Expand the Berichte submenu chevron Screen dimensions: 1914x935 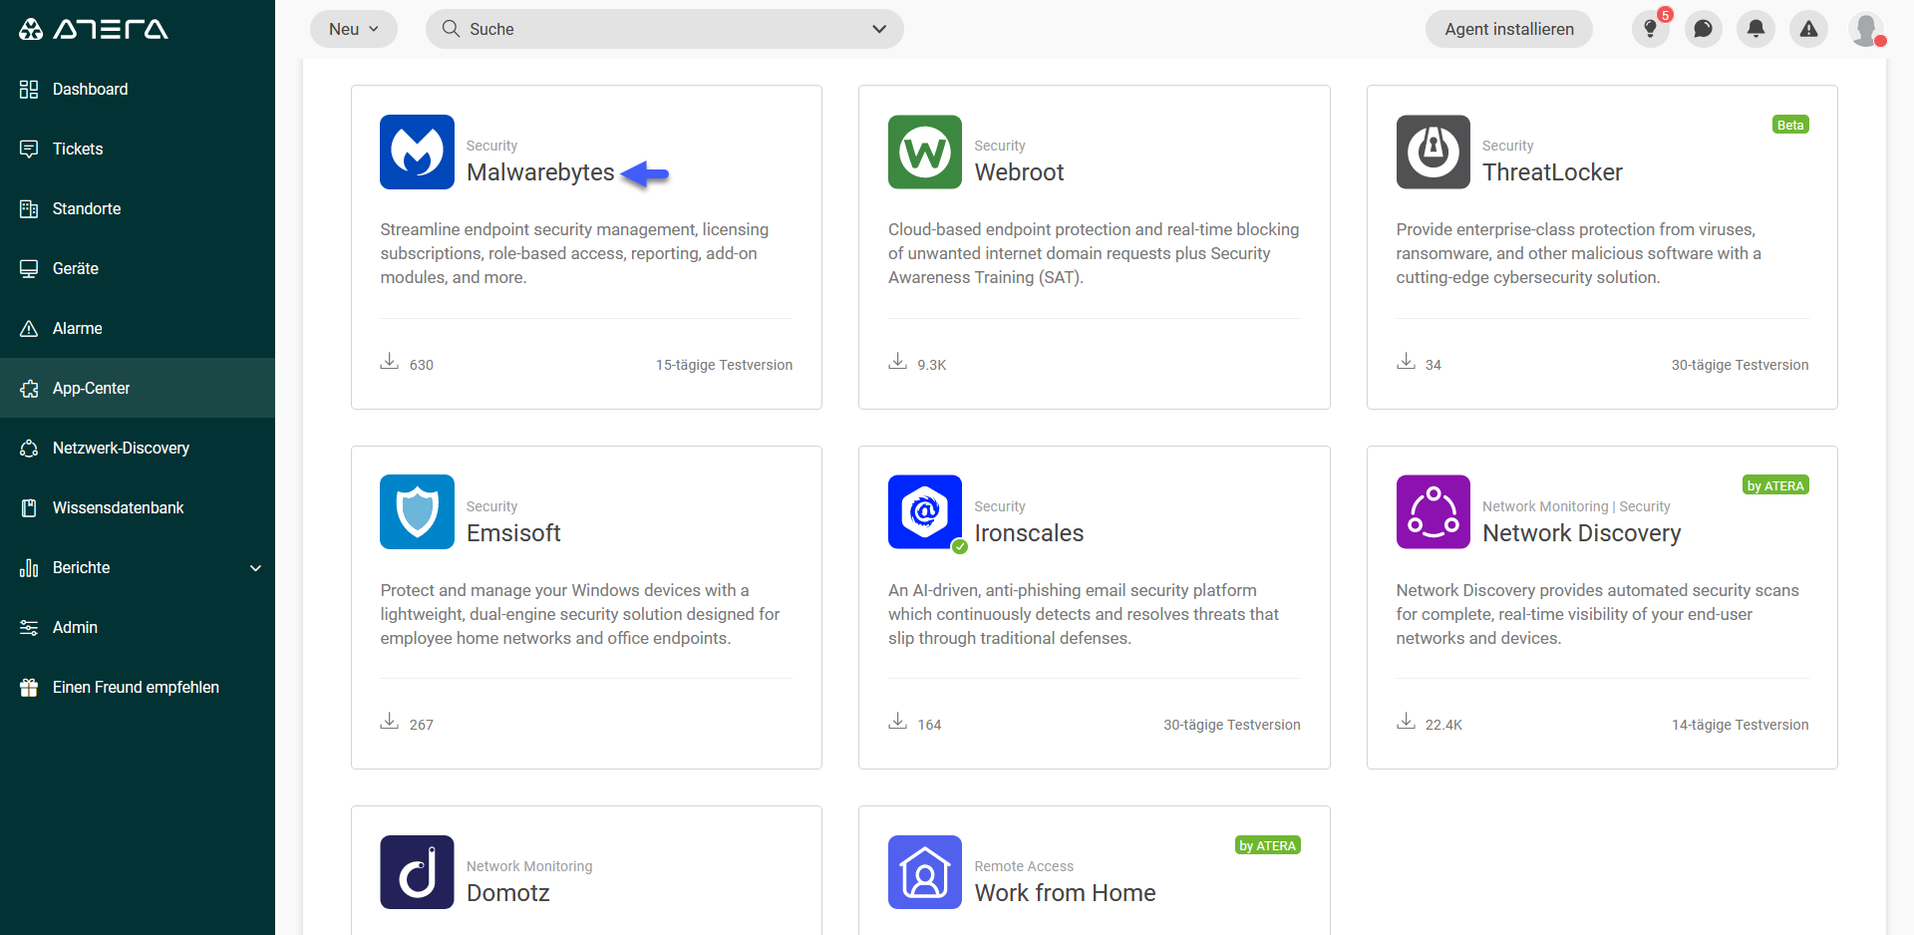pyautogui.click(x=255, y=568)
